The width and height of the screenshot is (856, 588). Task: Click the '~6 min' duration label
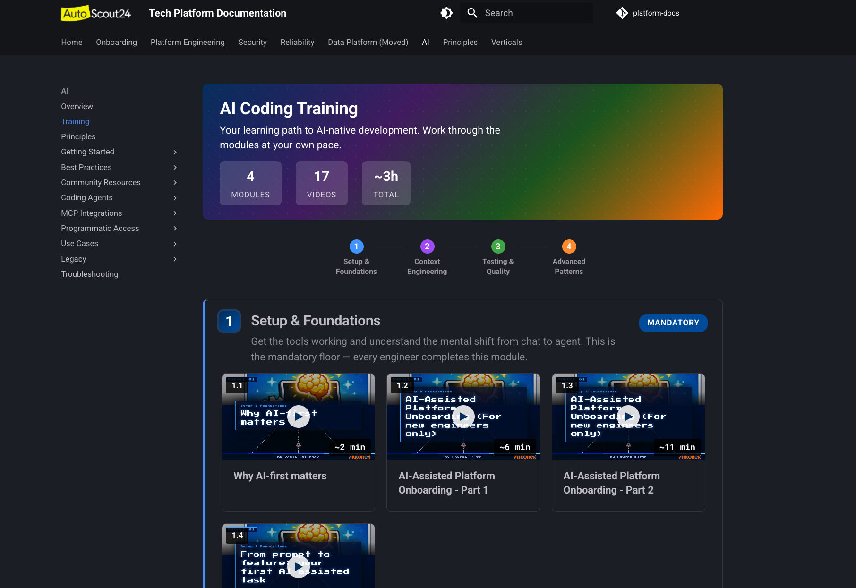point(514,447)
